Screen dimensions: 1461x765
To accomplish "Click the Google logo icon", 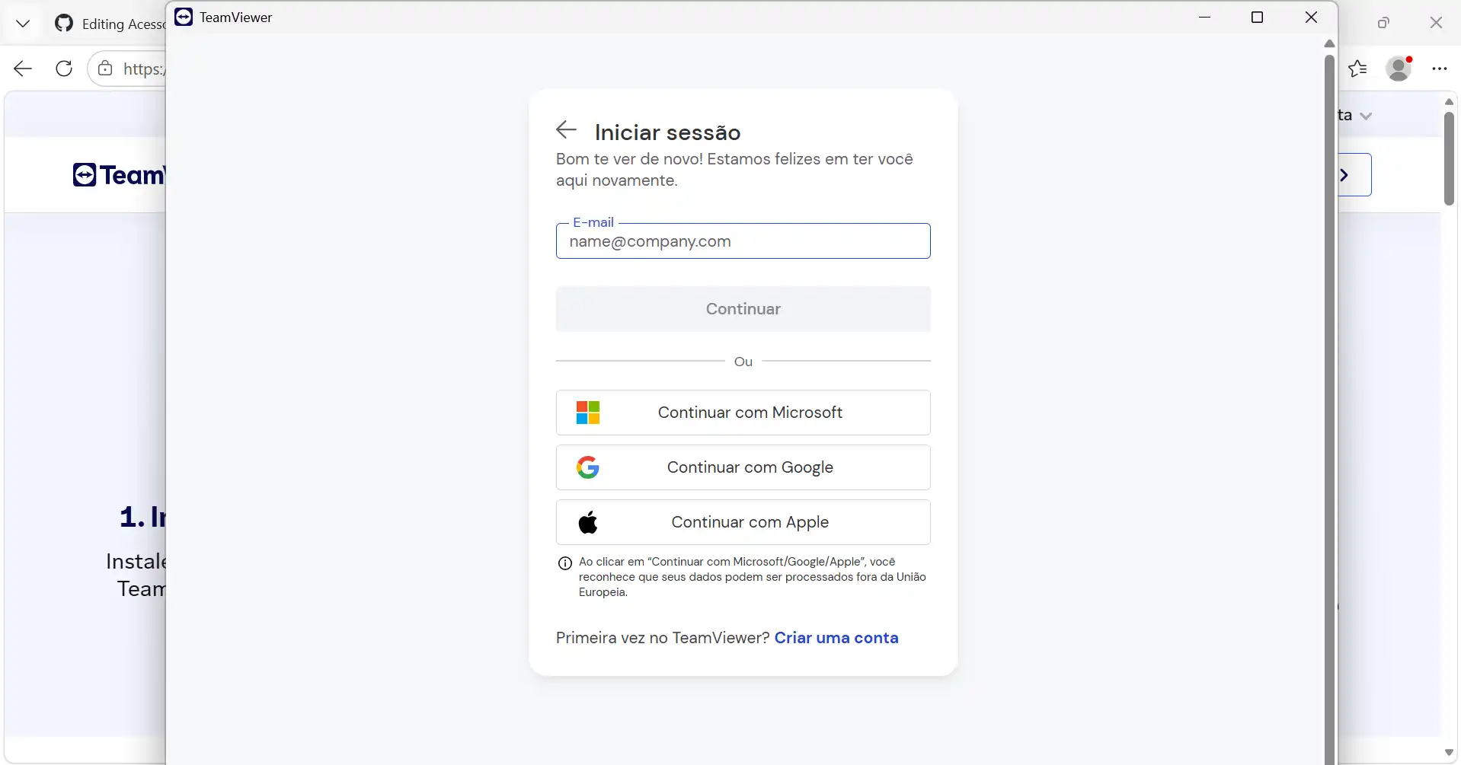I will (x=588, y=467).
